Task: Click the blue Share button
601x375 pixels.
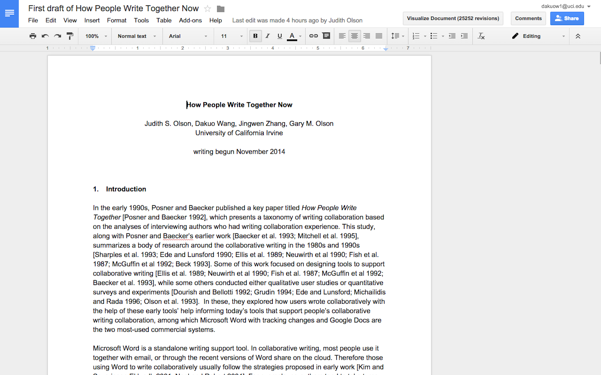Action: click(x=567, y=18)
